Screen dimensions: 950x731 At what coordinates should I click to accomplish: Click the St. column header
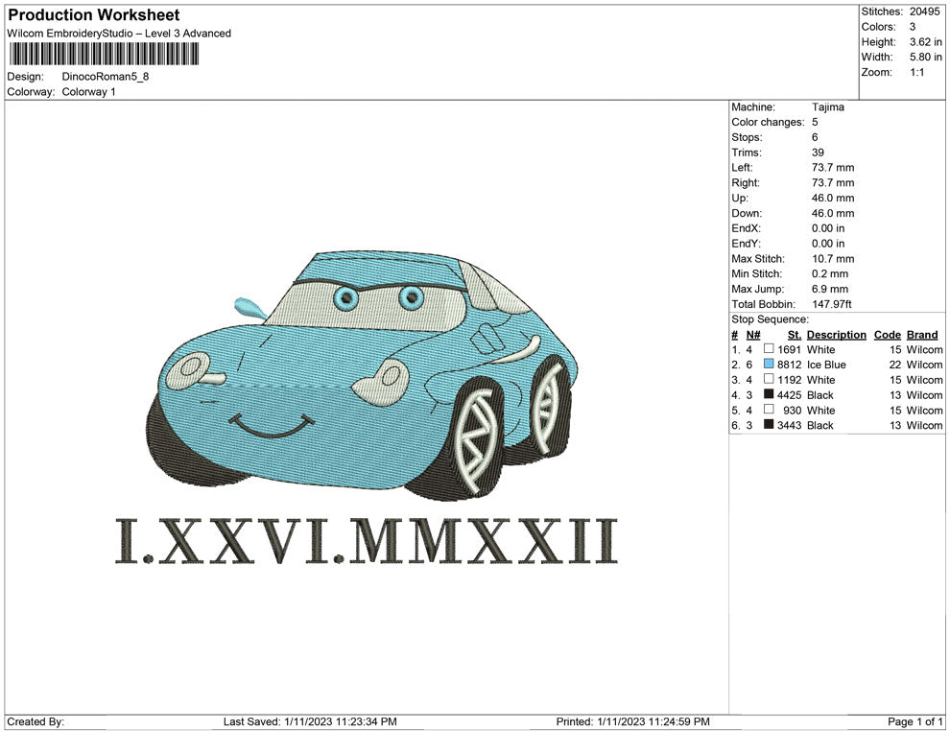pyautogui.click(x=794, y=335)
